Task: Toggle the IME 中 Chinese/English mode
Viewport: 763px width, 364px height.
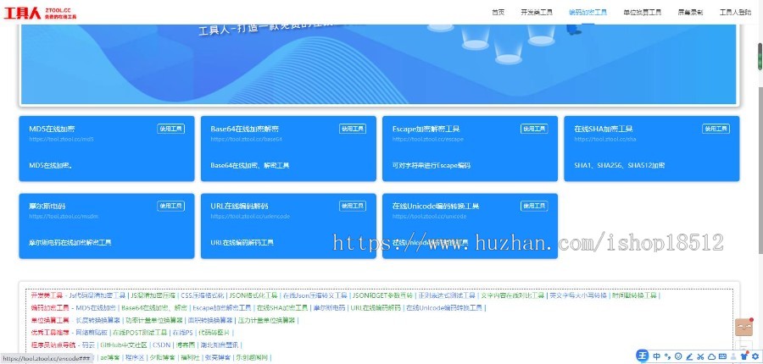Action: 656,356
